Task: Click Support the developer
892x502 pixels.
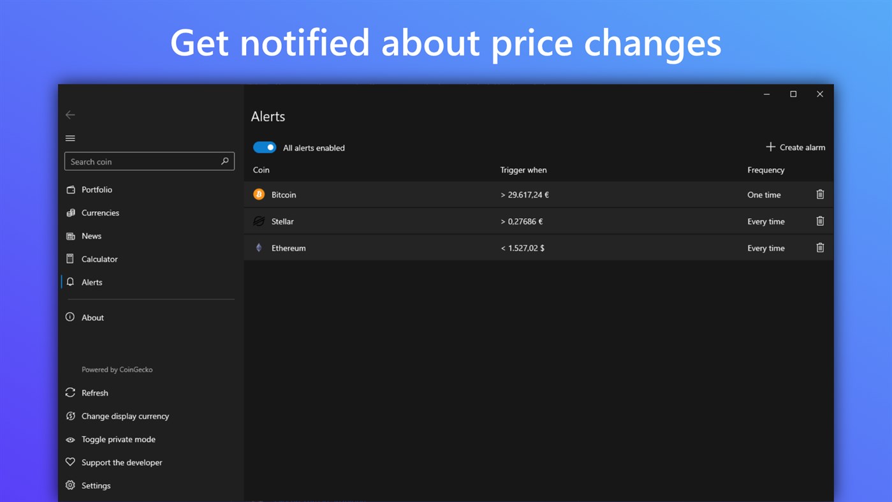Action: (x=121, y=462)
